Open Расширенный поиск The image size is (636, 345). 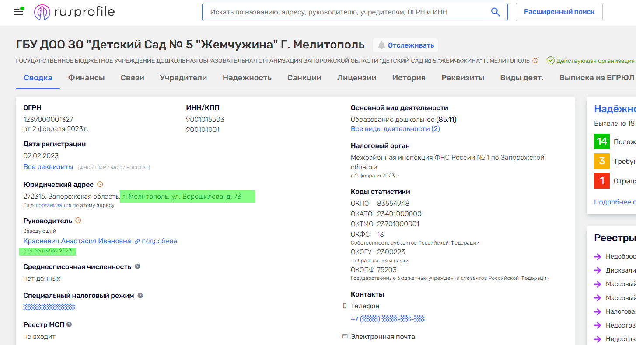[559, 12]
